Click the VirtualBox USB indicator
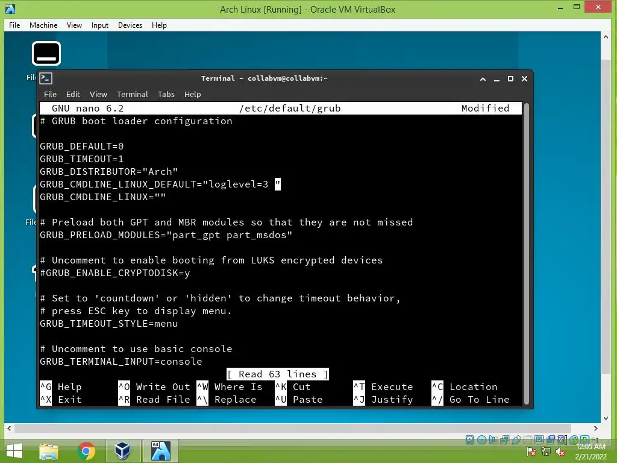 pyautogui.click(x=516, y=439)
